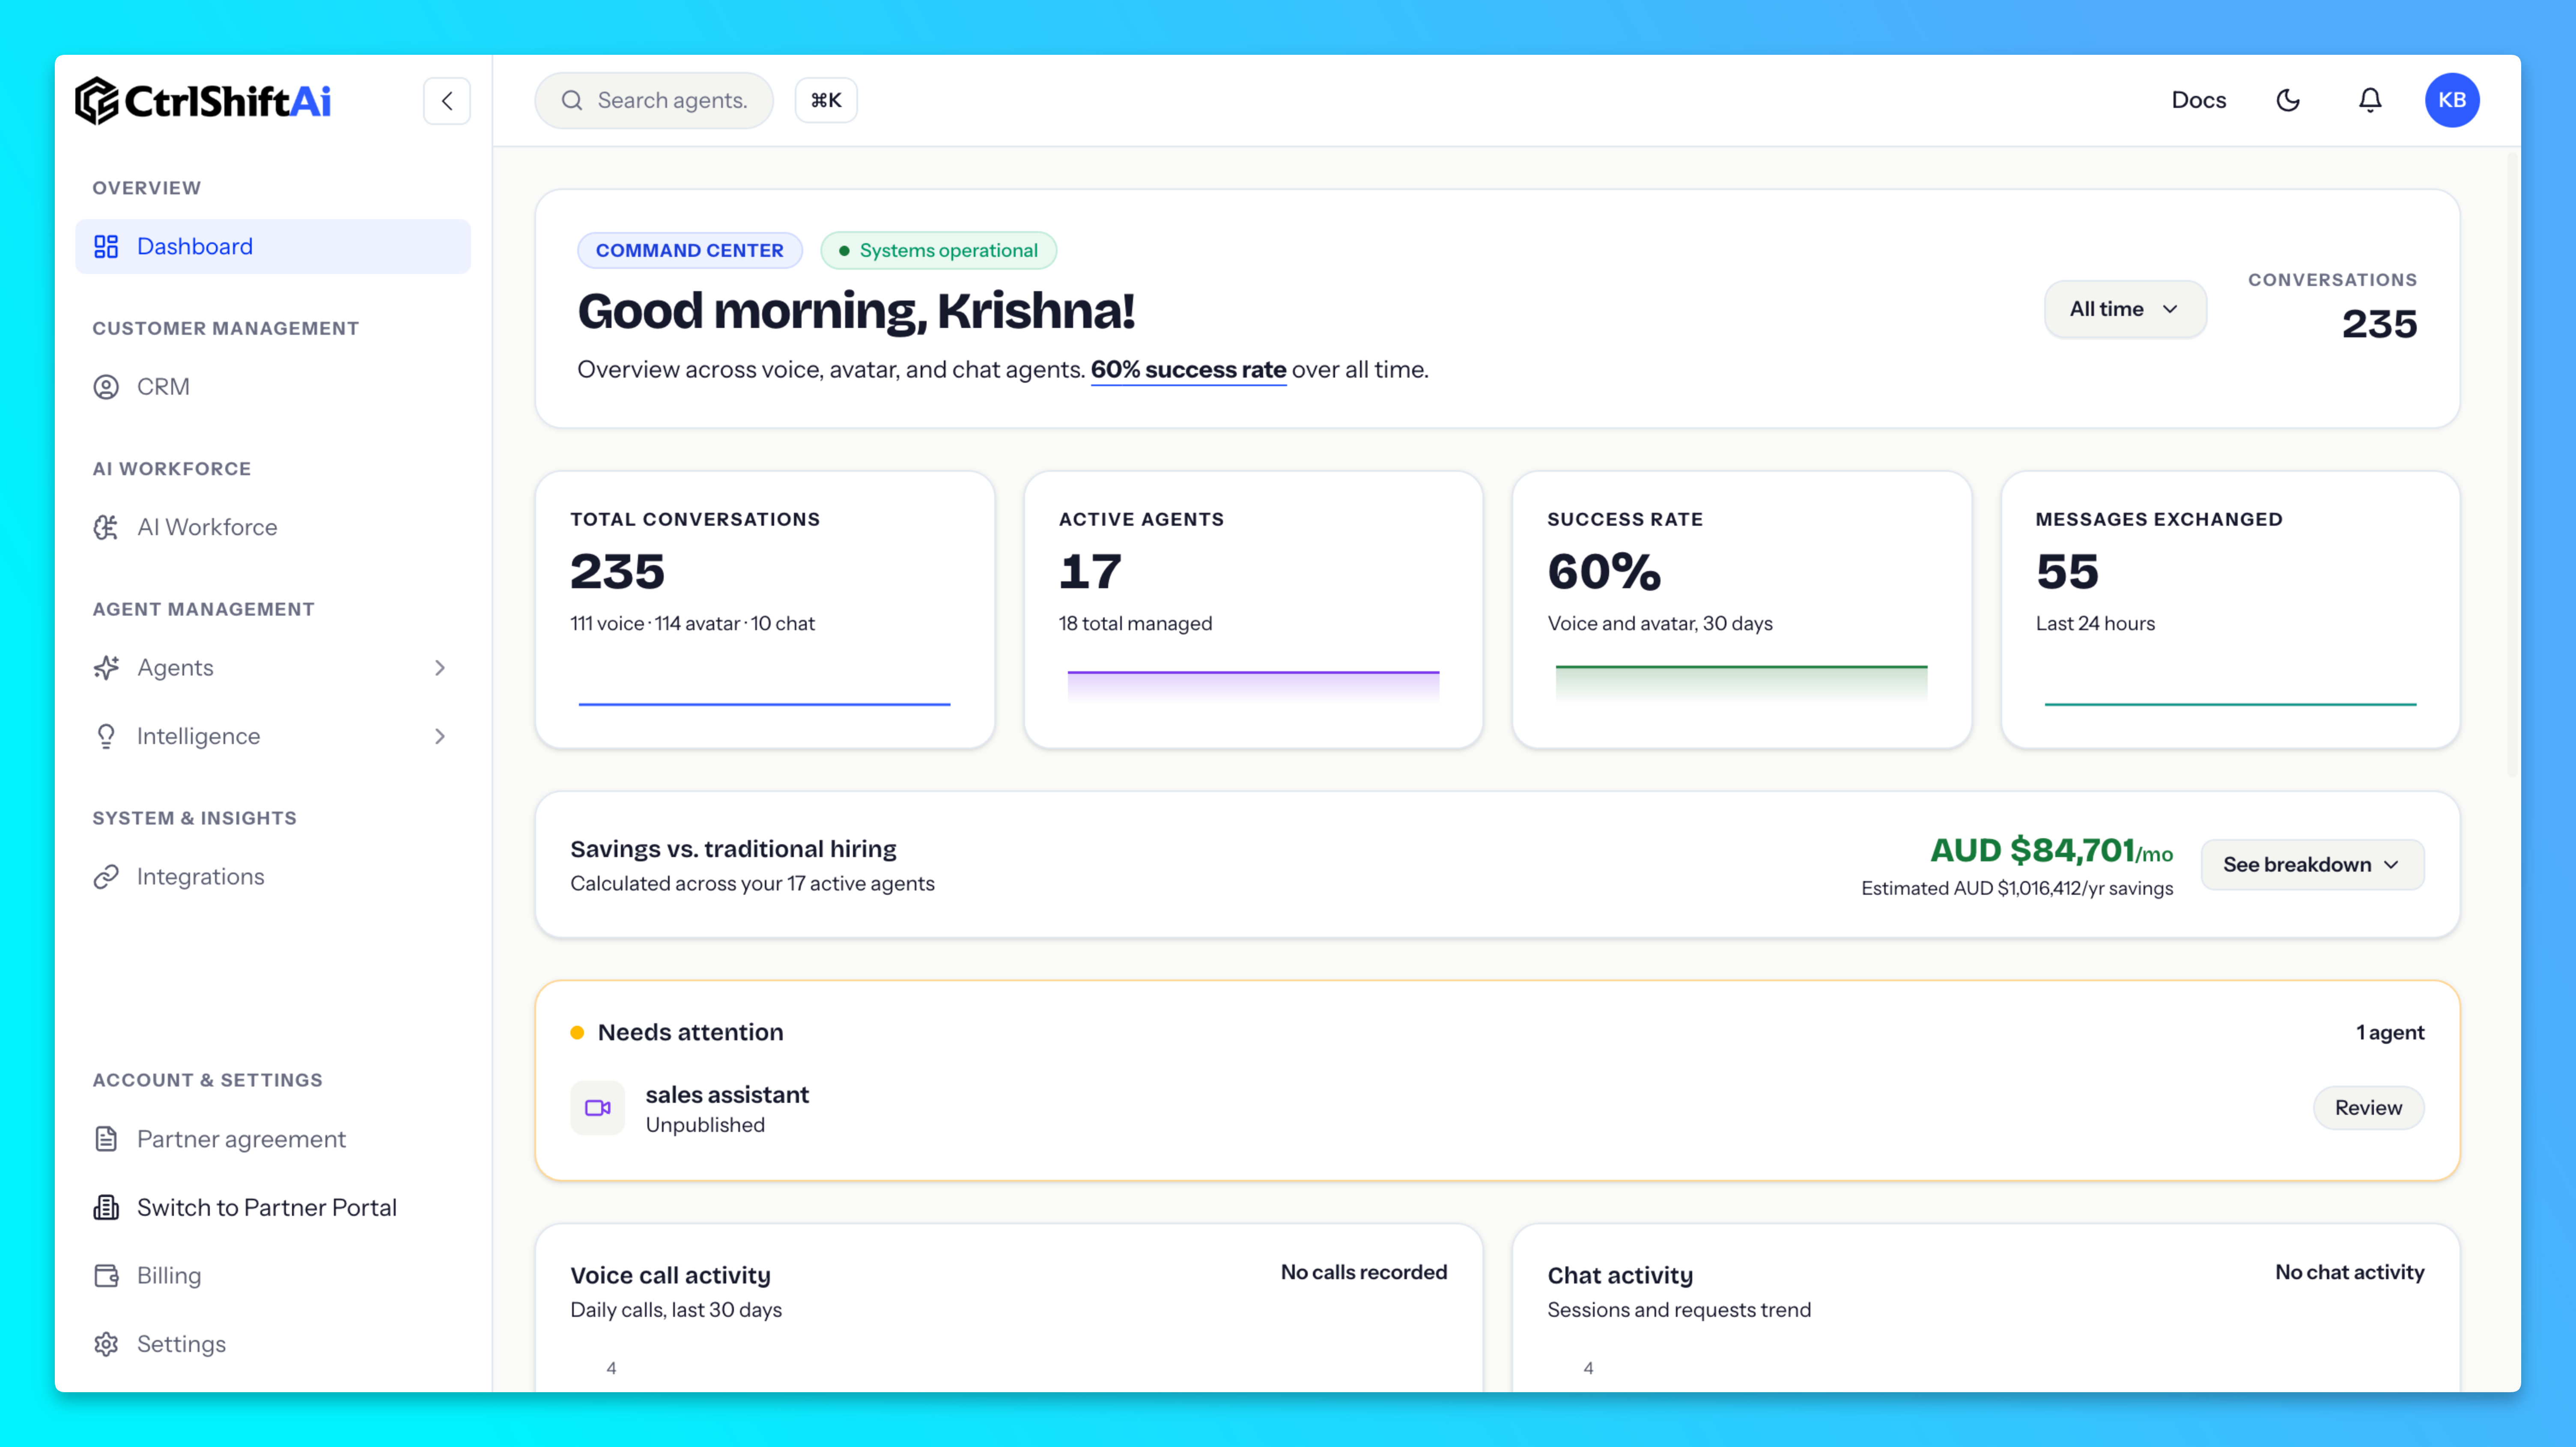Click the AI Workforce brain icon

point(106,527)
